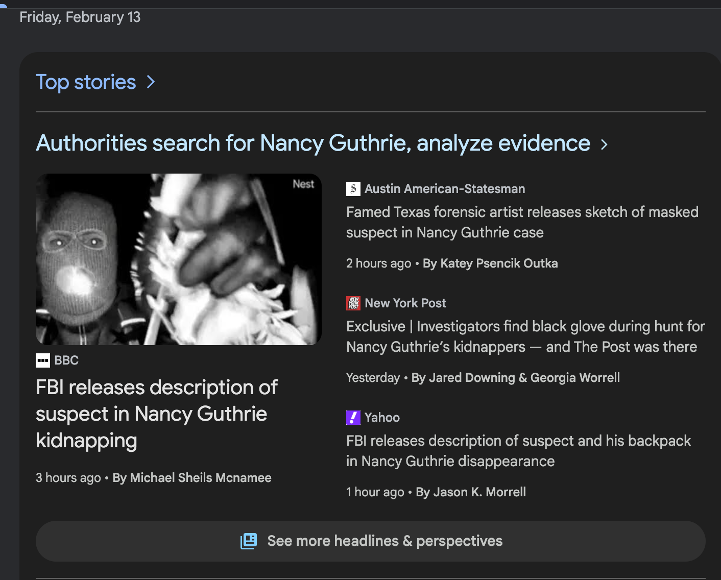Read BBC article on FBI suspect description
Viewport: 721px width, 580px height.
click(x=156, y=414)
